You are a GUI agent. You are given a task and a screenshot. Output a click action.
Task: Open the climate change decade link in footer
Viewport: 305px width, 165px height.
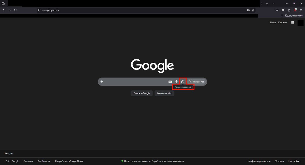click(x=152, y=161)
